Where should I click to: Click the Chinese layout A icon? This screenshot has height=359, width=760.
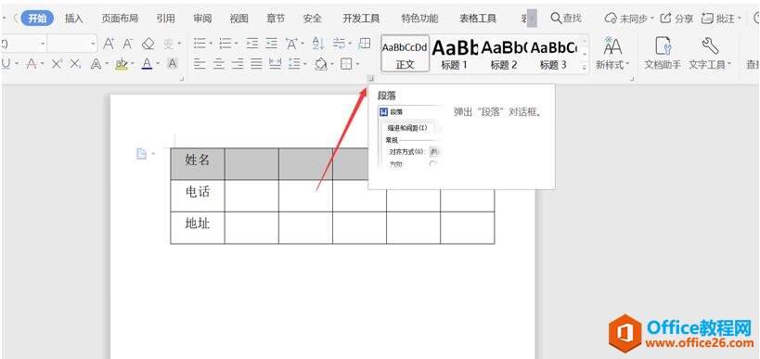point(291,44)
